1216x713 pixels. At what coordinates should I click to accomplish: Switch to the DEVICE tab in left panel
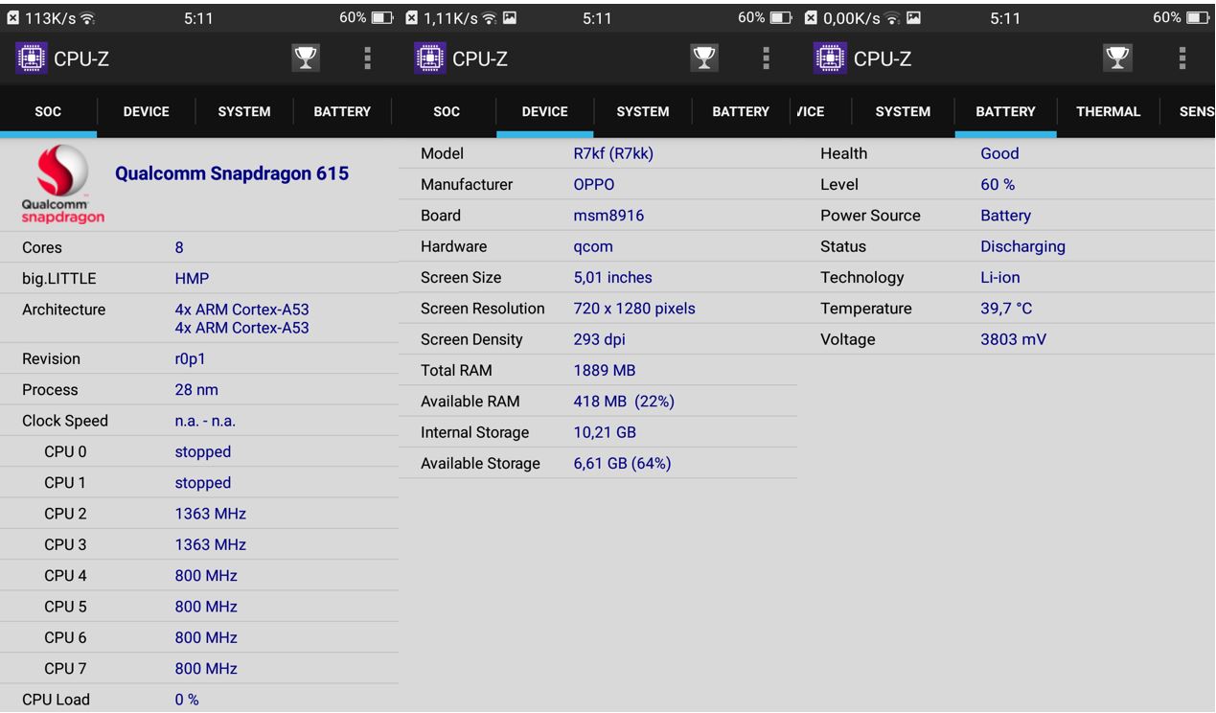145,111
